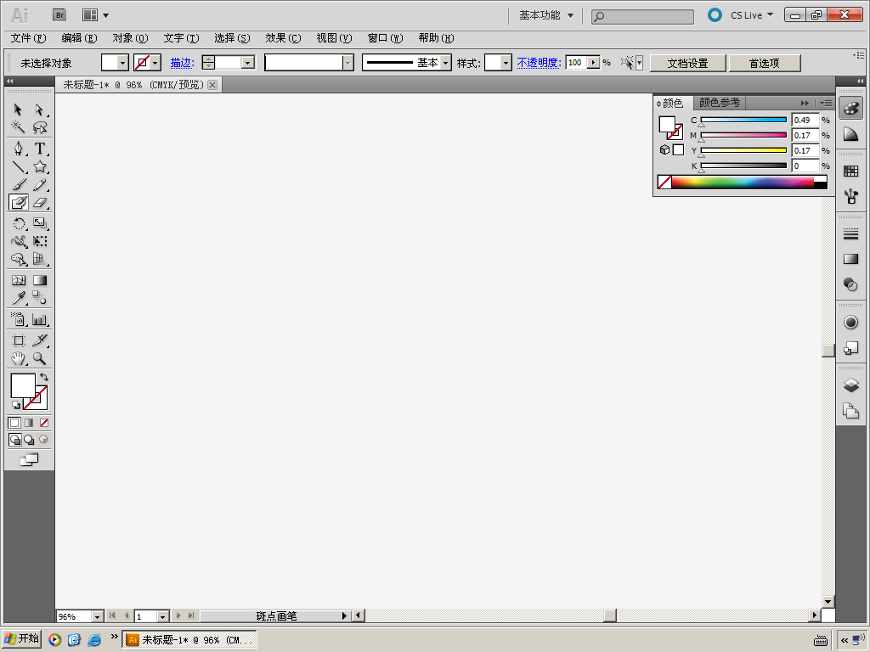Viewport: 870px width, 652px height.
Task: Select the Rotate tool
Action: point(18,223)
